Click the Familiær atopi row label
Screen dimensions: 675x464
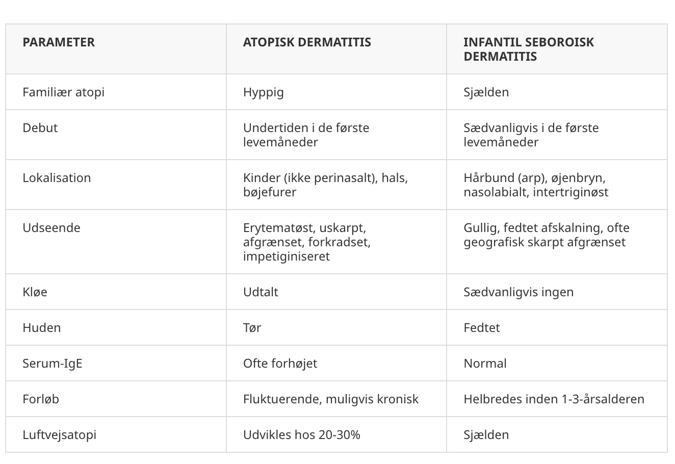click(63, 92)
